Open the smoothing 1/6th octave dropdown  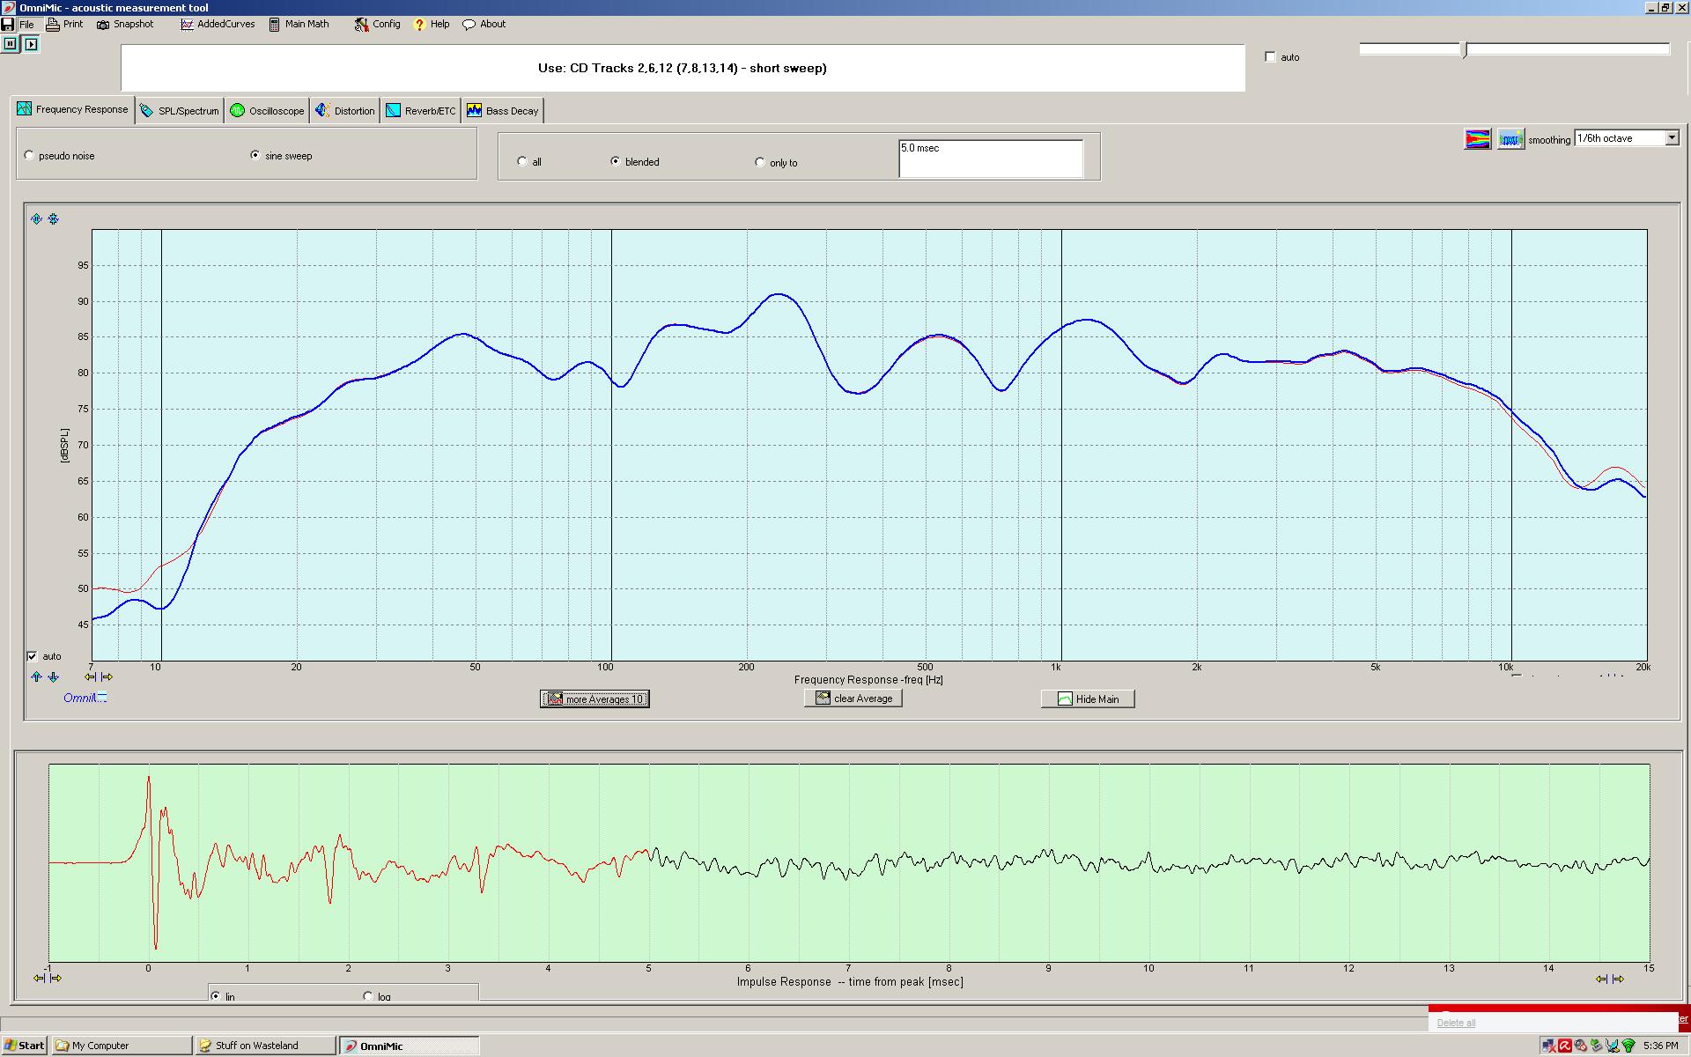tap(1672, 138)
